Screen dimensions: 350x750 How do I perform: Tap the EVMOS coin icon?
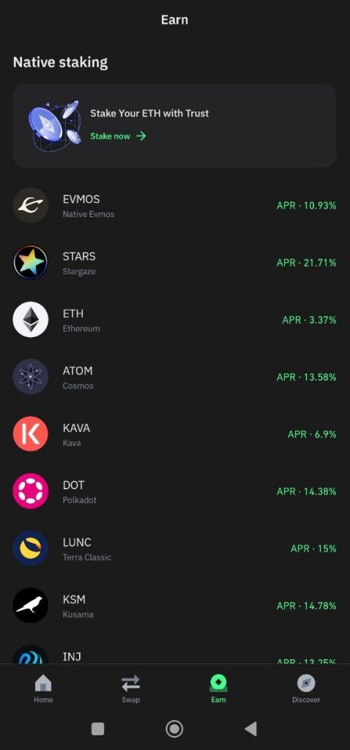(31, 205)
